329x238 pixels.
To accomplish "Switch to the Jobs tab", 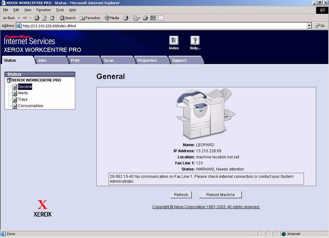I will point(51,60).
